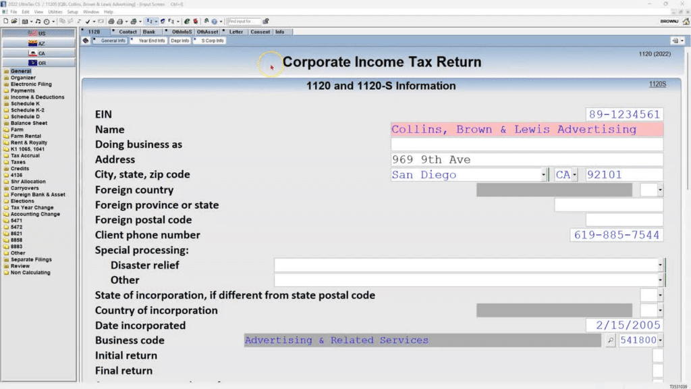This screenshot has width=691, height=389.
Task: Click the book icon left of General Info
Action: (86, 41)
